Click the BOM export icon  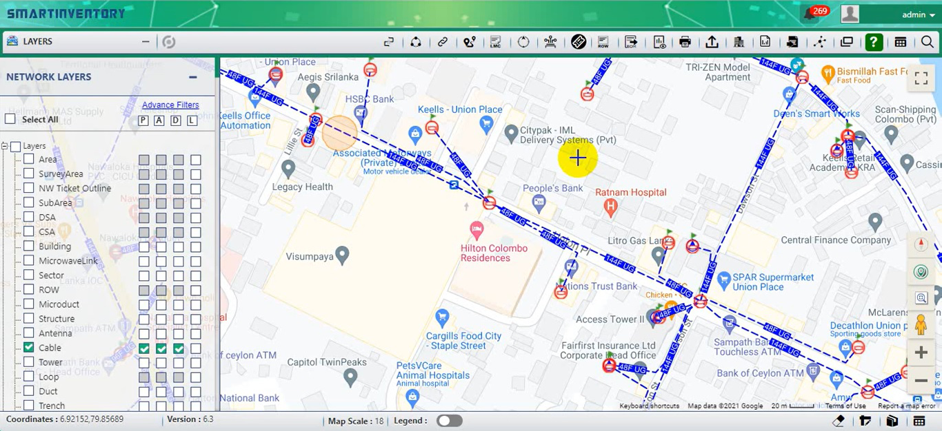tap(631, 42)
